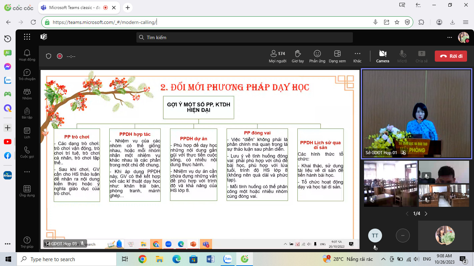This screenshot has height=266, width=474.
Task: Select the Microsoft Teams classic browser tab
Action: click(x=74, y=8)
